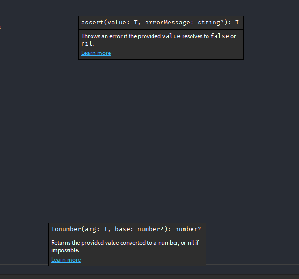Click partial character at editor's left edge
The height and width of the screenshot is (279, 299).
click(0, 27)
